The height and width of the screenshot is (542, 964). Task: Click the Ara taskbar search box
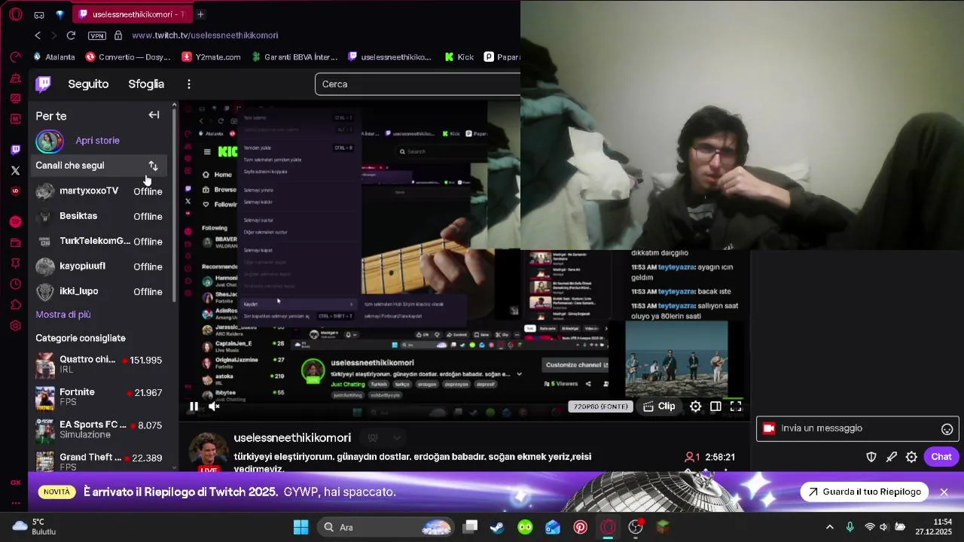tap(386, 527)
